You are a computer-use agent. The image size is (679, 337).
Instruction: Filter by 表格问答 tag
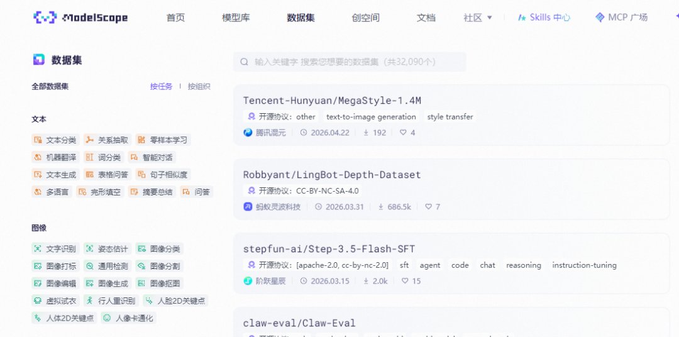pos(108,175)
